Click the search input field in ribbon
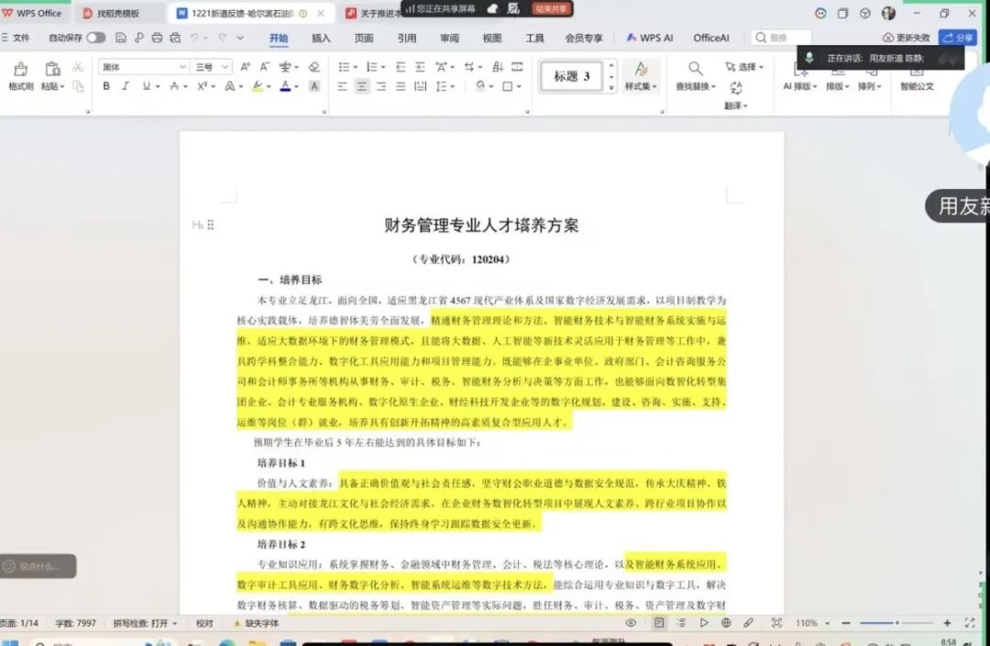The height and width of the screenshot is (646, 990). point(786,38)
